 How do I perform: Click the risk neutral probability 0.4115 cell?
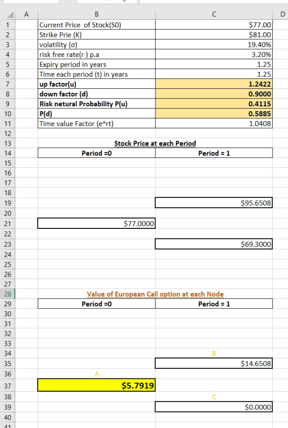[214, 104]
